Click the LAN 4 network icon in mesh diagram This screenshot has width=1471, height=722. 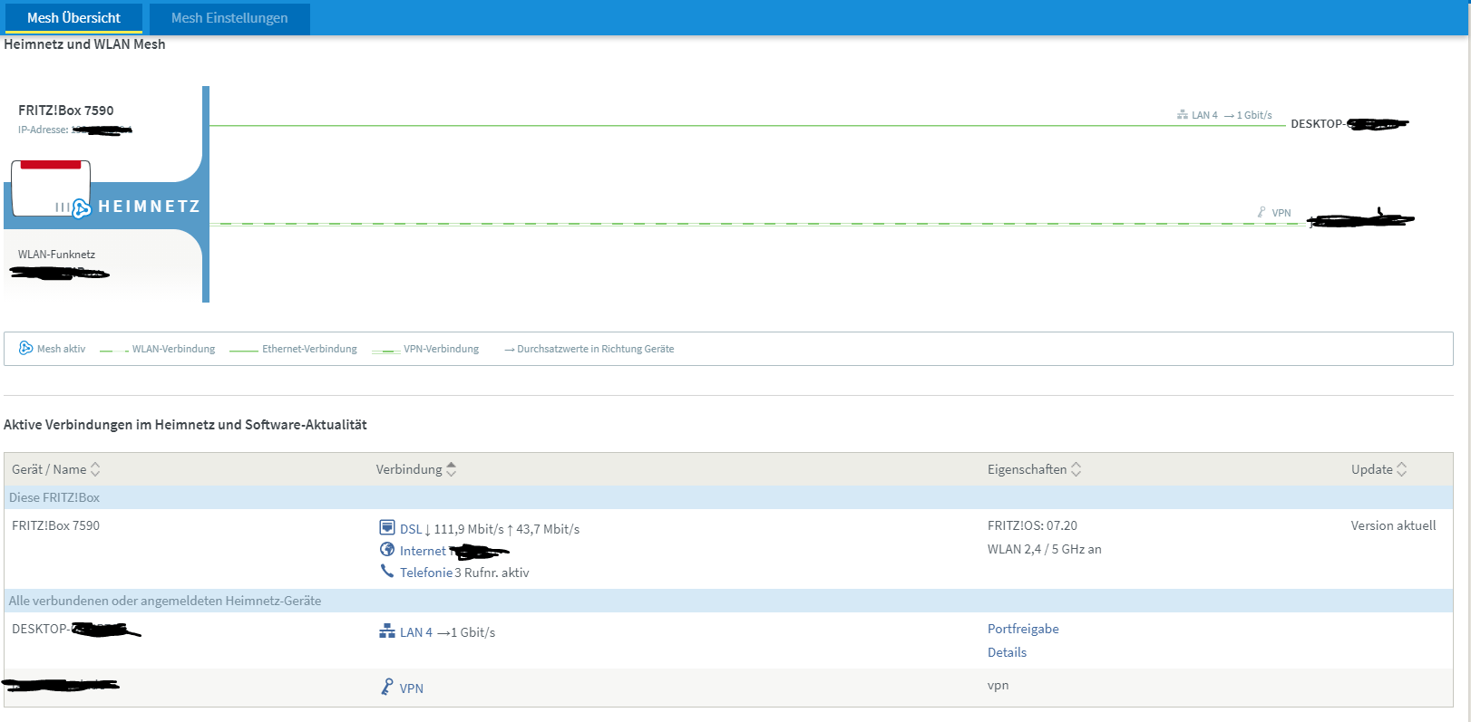[x=1183, y=115]
